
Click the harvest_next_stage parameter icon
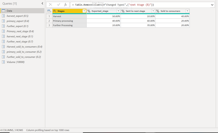pos(3,37)
